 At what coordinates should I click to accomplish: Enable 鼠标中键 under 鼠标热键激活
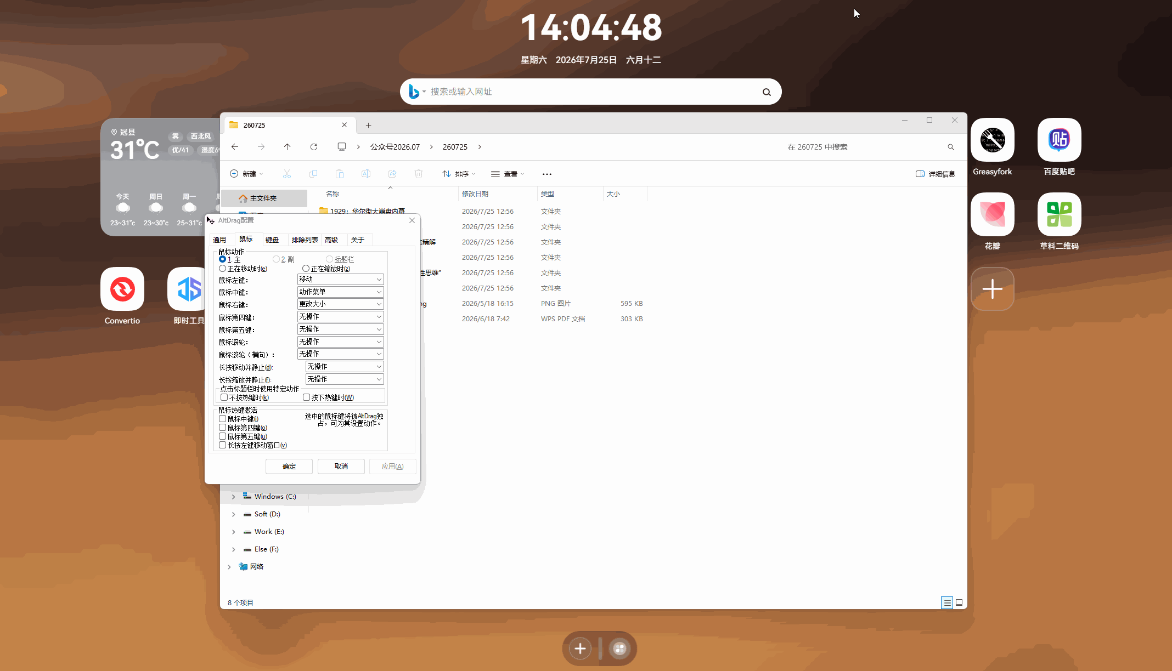pyautogui.click(x=222, y=419)
